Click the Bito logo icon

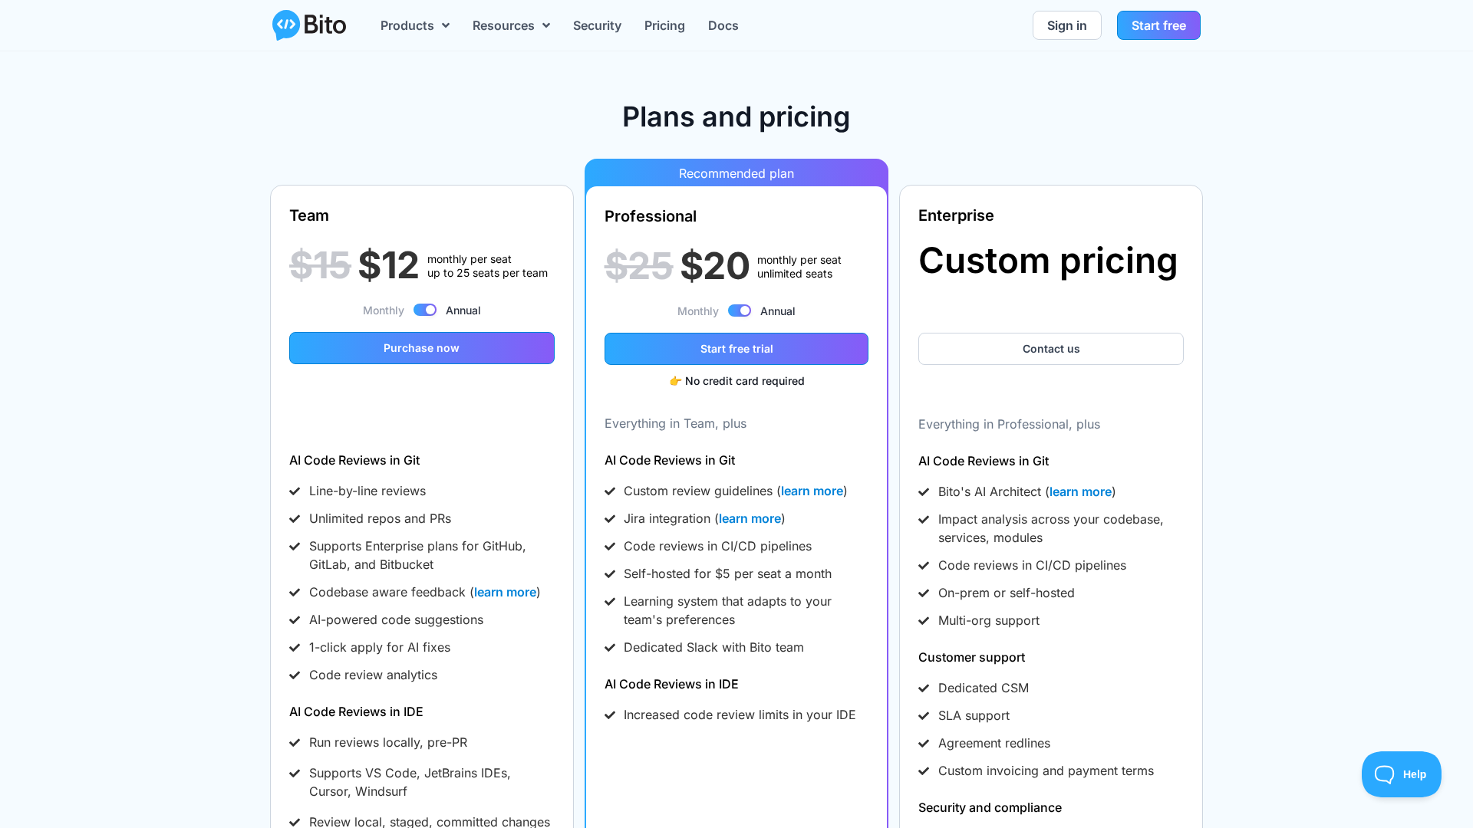286,25
